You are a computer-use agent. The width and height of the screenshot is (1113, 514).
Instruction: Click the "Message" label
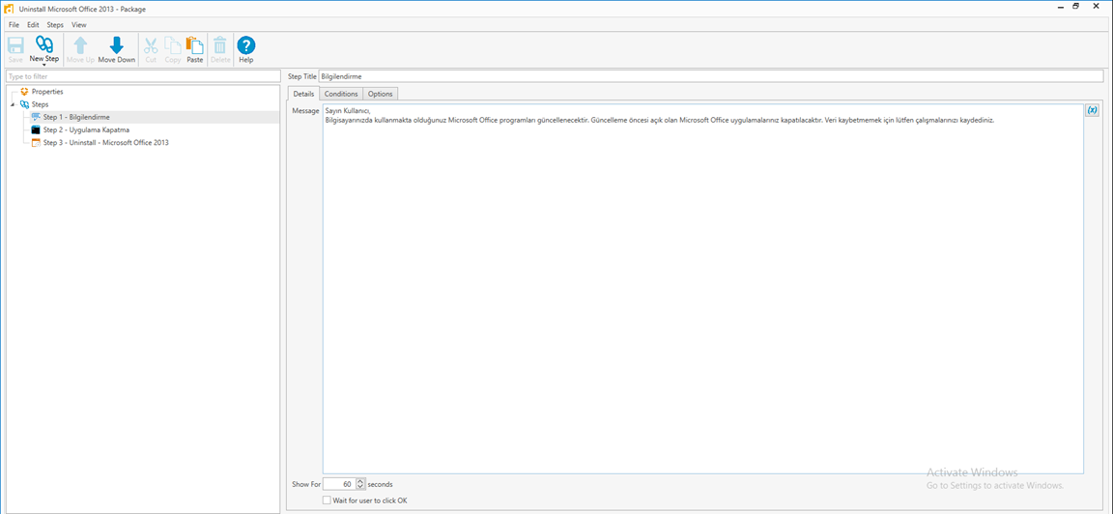tap(306, 111)
